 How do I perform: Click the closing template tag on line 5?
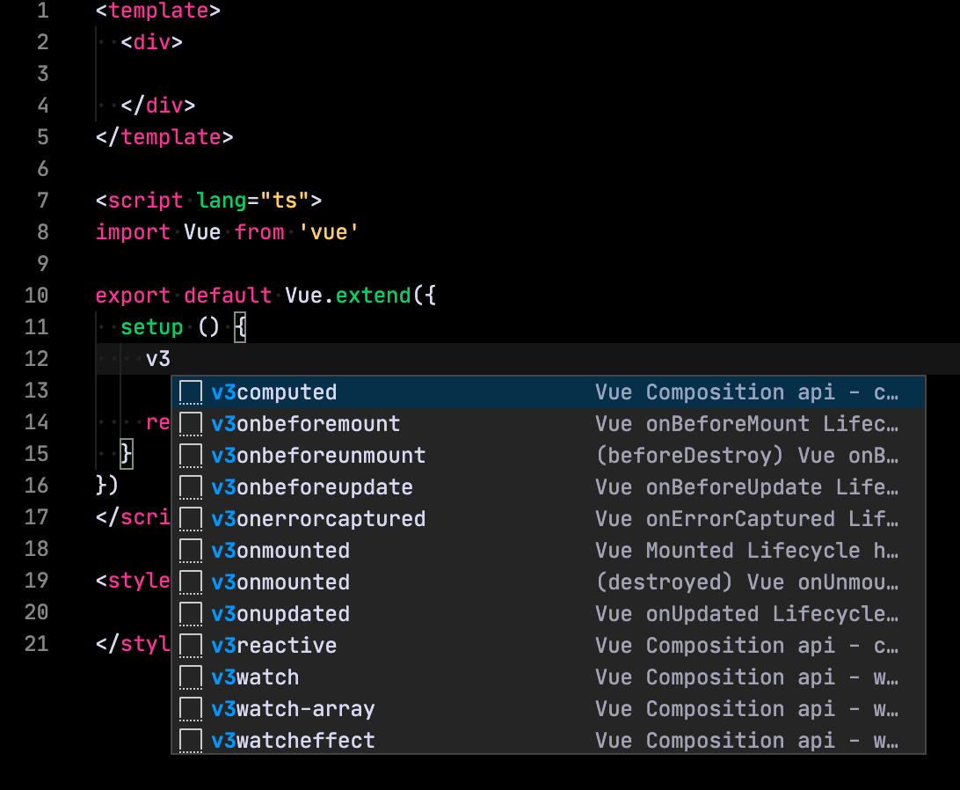click(x=164, y=137)
